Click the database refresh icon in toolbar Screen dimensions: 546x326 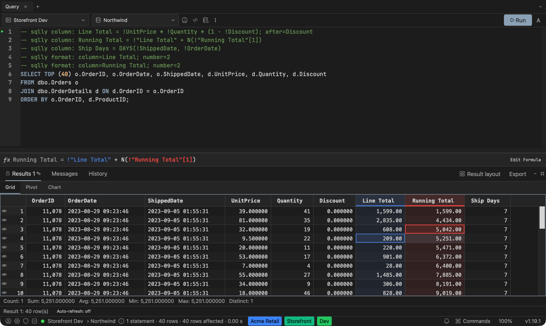pyautogui.click(x=206, y=20)
